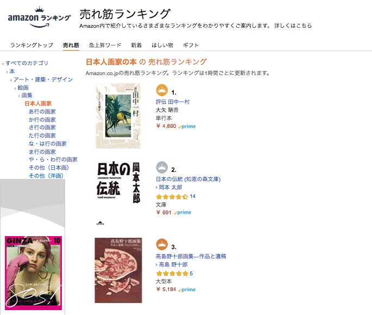Viewport: 372px width, 315px height.
Task: Click the prime logo beside ¥4,860
Action: (x=187, y=126)
